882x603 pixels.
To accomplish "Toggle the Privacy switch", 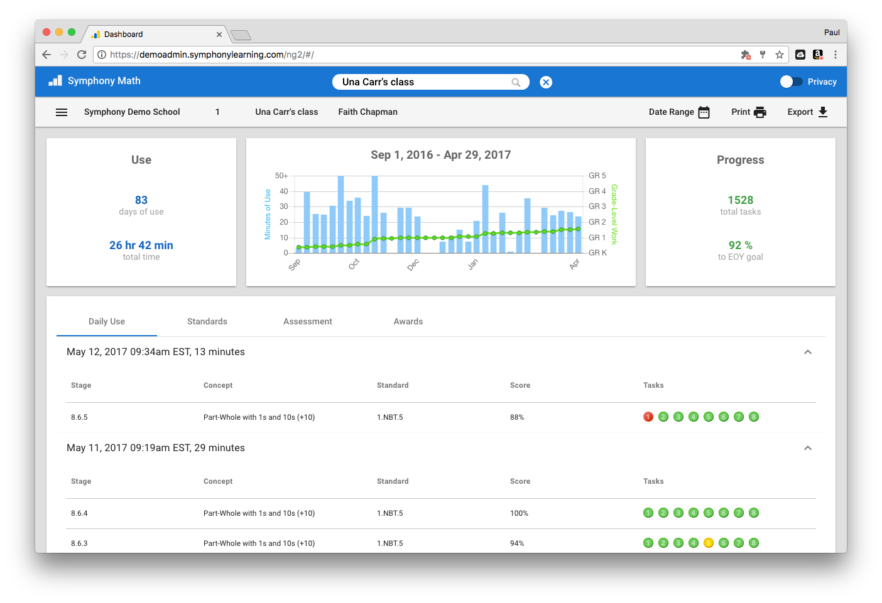I will point(791,82).
